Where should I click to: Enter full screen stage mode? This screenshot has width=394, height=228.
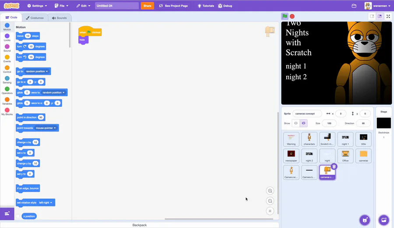click(388, 16)
